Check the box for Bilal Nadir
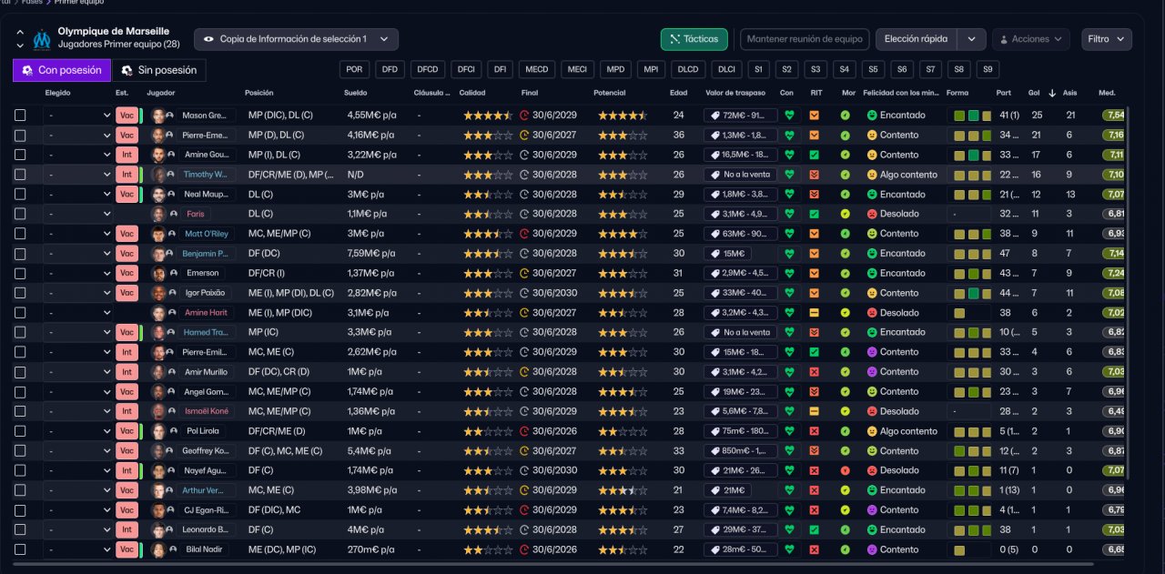Viewport: 1165px width, 574px height. (20, 549)
